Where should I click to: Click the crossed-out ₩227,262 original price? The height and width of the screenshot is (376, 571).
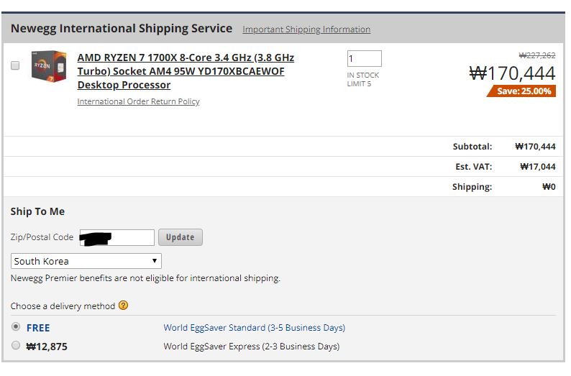click(536, 55)
